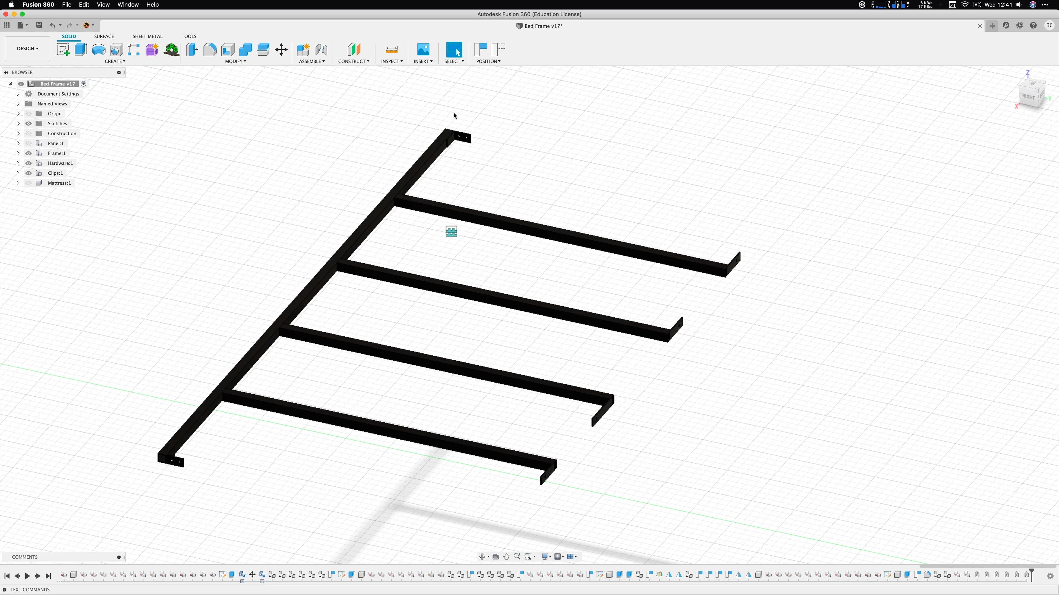Click the Extrude tool icon
The image size is (1059, 595).
tap(81, 50)
